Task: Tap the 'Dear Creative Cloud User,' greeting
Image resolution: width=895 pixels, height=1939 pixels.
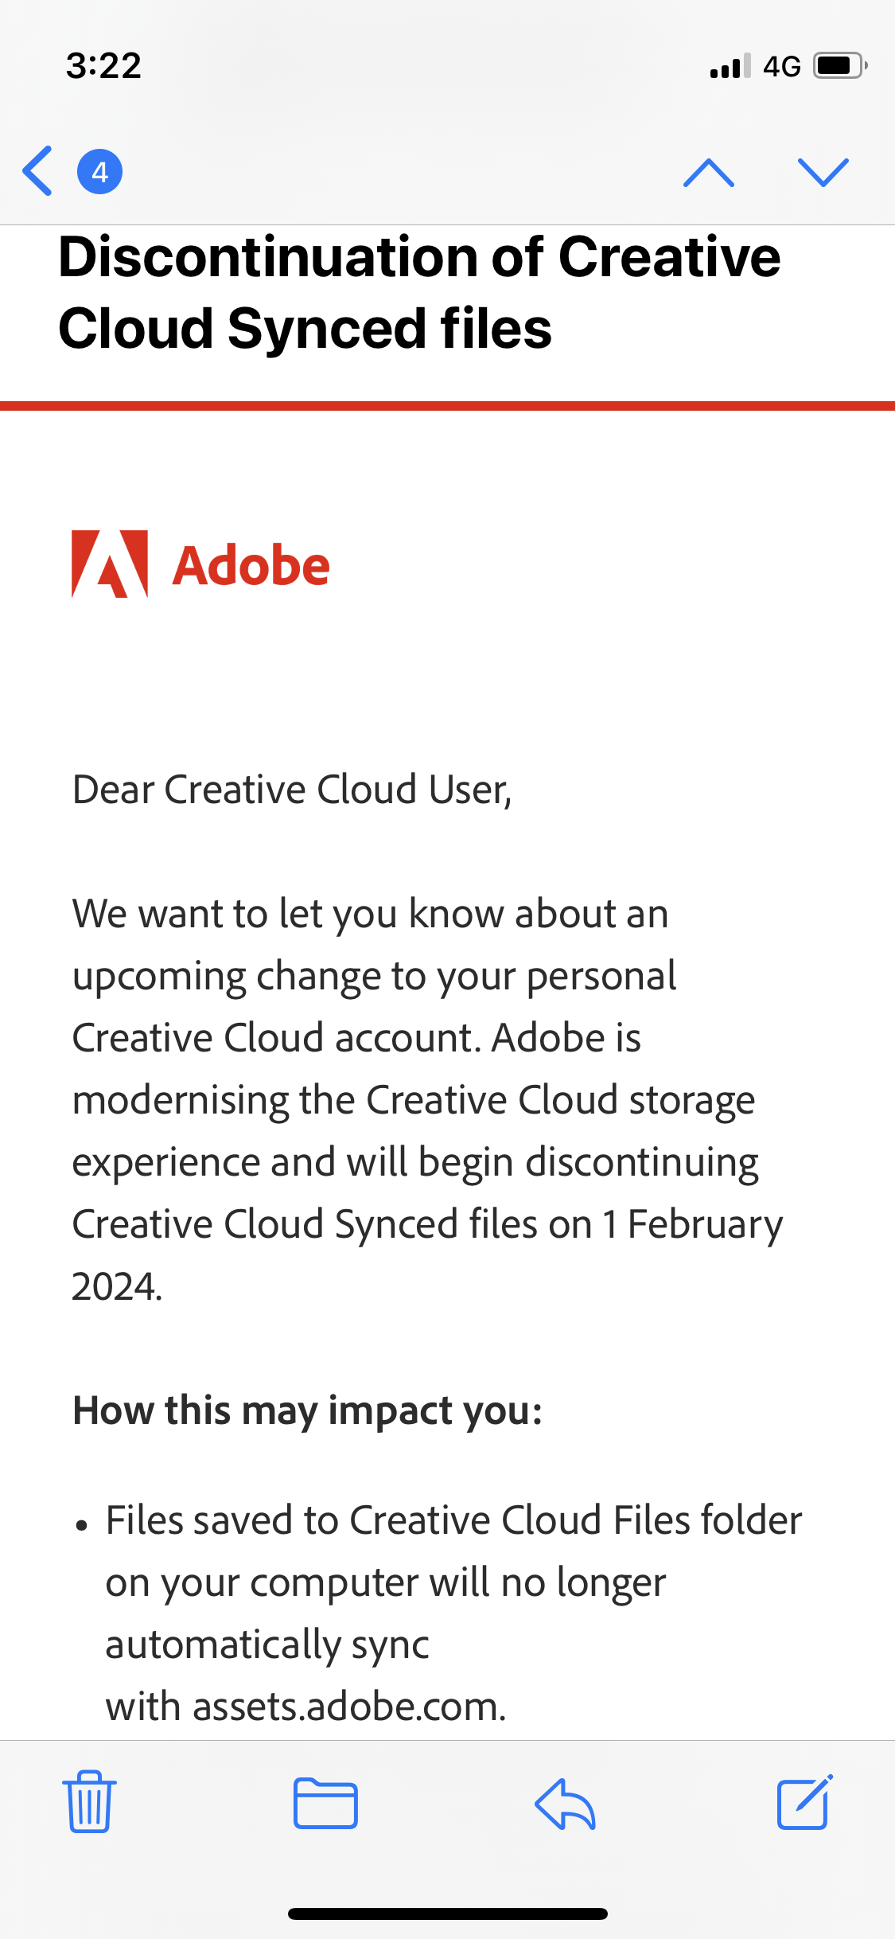Action: point(292,790)
